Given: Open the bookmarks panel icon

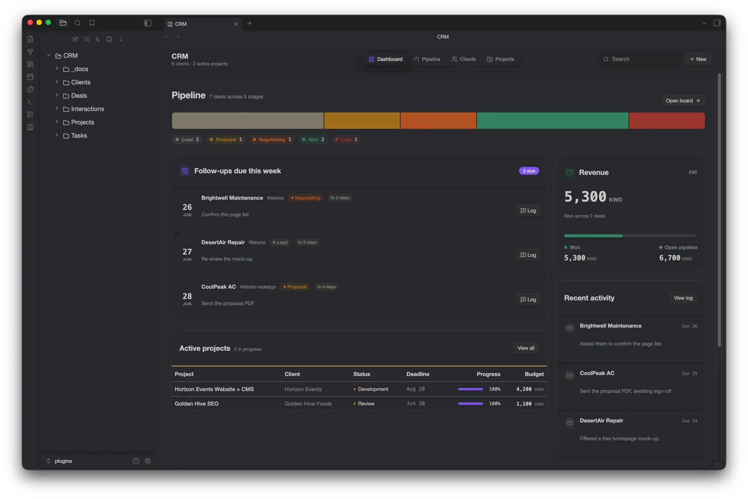Looking at the screenshot, I should click(92, 23).
